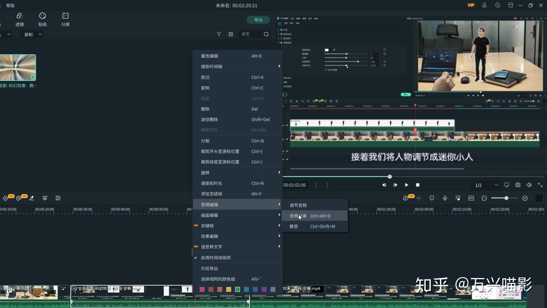The height and width of the screenshot is (308, 547).
Task: Expand 缩放时间轴 submenu
Action: pyautogui.click(x=238, y=66)
